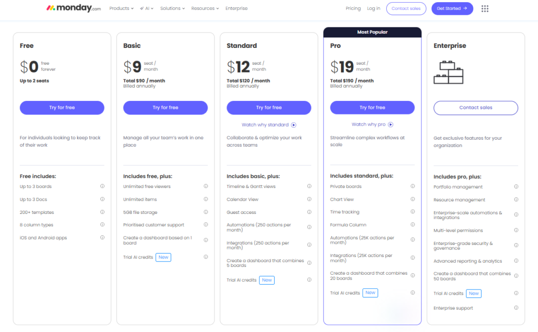Image resolution: width=538 pixels, height=332 pixels.
Task: Click the monday.com logo
Action: point(73,8)
